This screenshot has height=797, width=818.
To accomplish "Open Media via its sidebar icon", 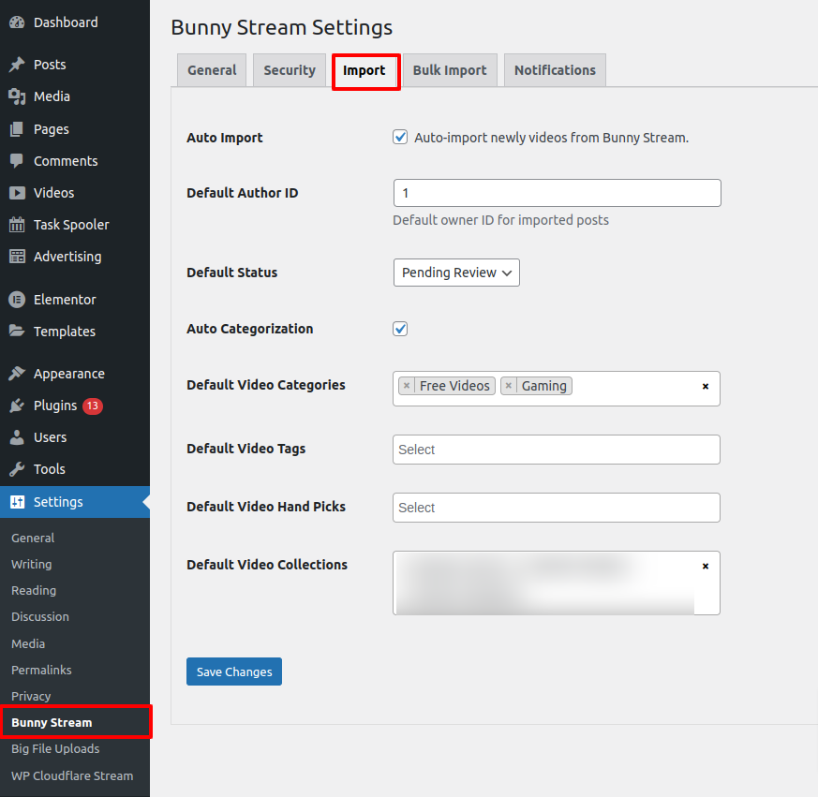I will click(x=17, y=96).
